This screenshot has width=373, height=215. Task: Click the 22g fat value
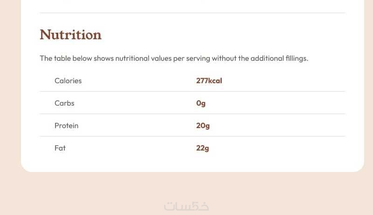[x=202, y=148]
